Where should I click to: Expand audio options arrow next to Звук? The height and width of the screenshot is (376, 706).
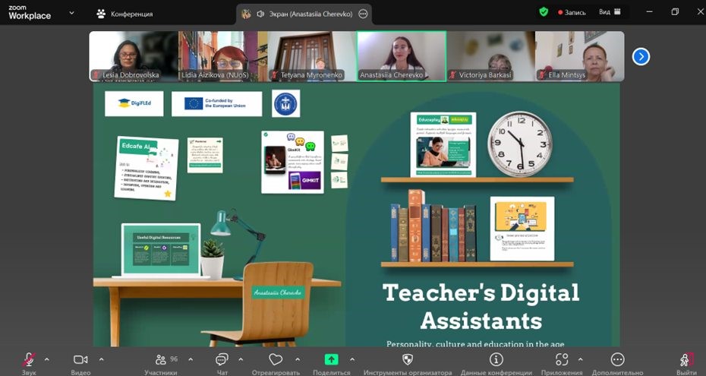point(47,359)
